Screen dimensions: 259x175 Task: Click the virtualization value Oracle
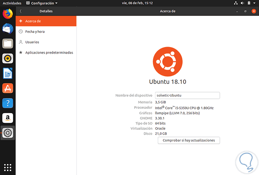click(x=160, y=128)
